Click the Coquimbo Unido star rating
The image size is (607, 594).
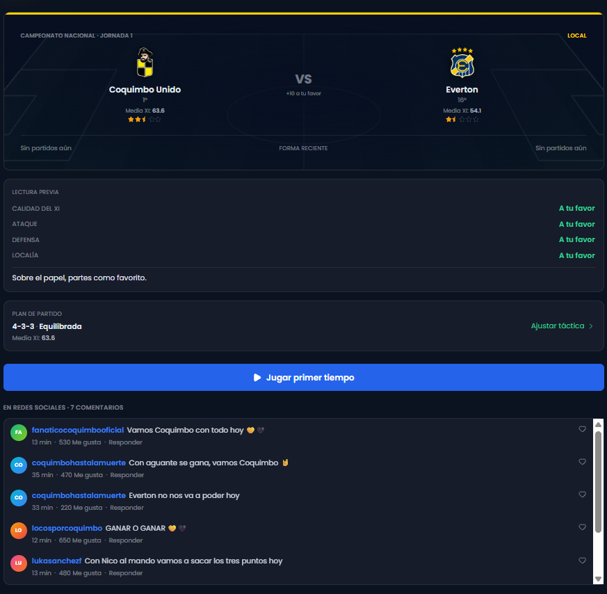click(145, 119)
